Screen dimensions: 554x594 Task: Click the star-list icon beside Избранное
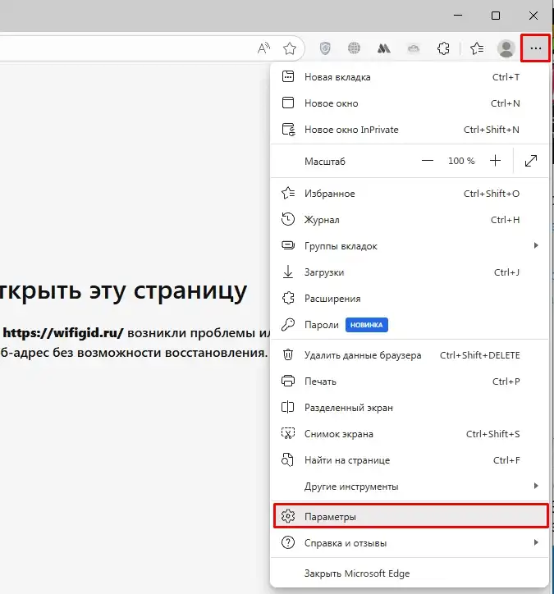point(288,193)
